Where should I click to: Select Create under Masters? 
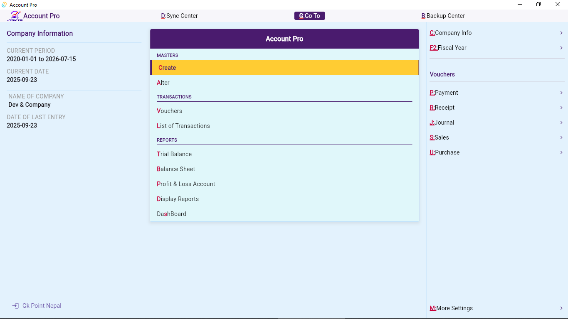point(284,68)
